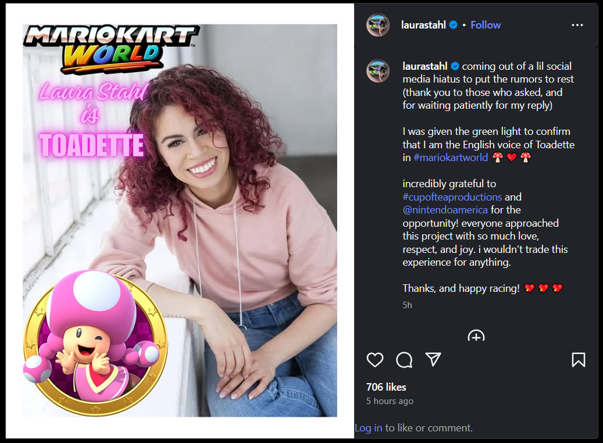This screenshot has width=603, height=443.
Task: Click the laurastahl username in the header
Action: (x=423, y=25)
